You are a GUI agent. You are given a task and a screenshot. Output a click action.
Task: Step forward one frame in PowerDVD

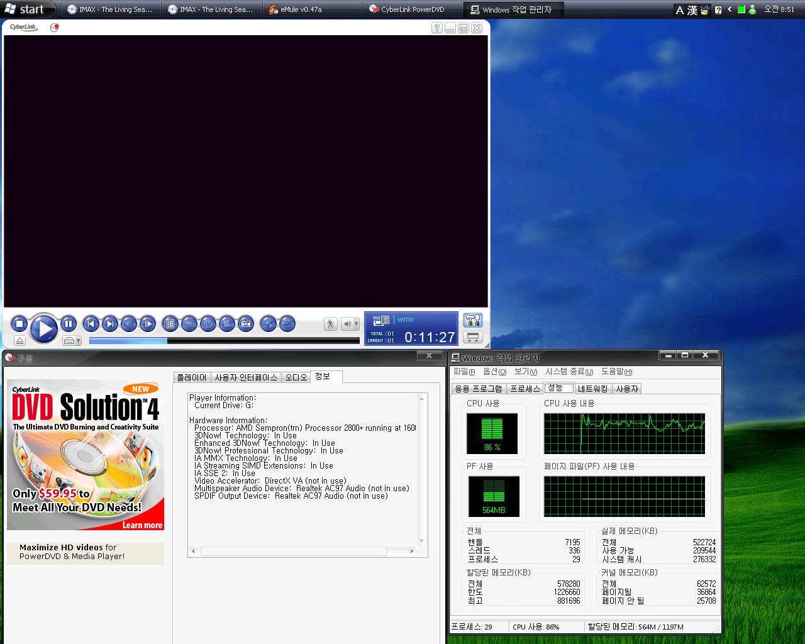[148, 324]
